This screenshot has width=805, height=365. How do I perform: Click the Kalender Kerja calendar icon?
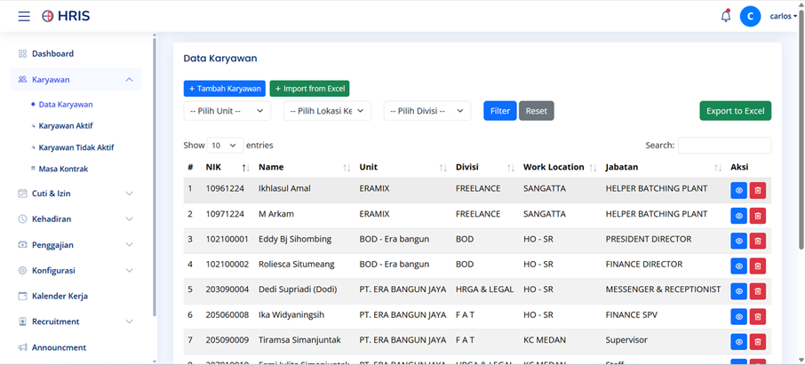(x=22, y=297)
